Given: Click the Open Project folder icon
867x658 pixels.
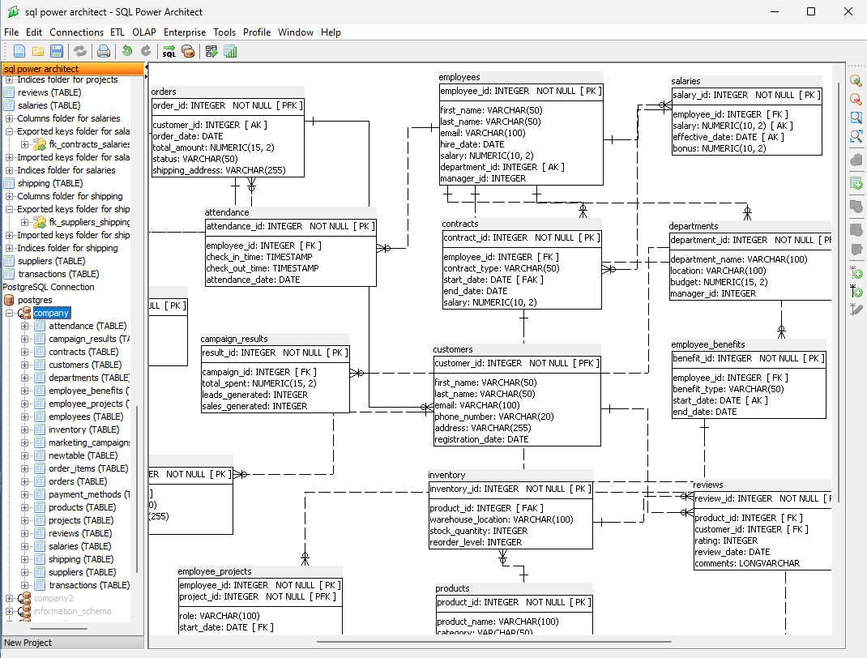Looking at the screenshot, I should coord(37,51).
